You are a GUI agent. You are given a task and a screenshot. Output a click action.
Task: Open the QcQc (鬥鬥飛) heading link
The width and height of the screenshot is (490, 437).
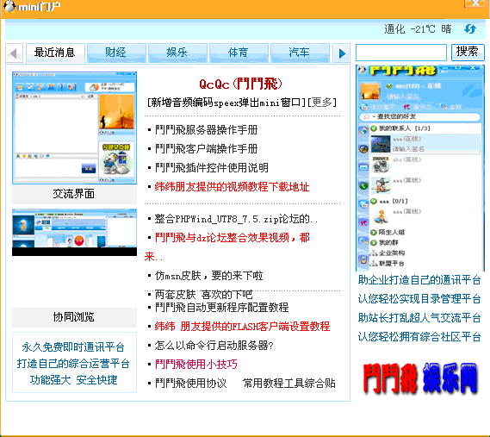240,84
